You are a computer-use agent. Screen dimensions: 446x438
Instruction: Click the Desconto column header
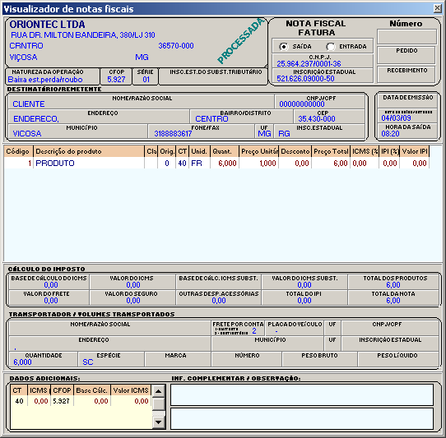click(x=295, y=151)
